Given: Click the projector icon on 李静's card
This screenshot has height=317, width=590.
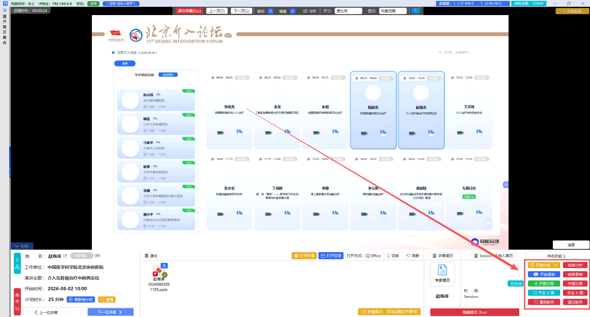Looking at the screenshot, I should (317, 214).
